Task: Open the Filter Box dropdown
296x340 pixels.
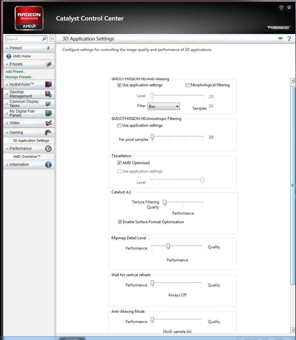Action: pos(164,106)
